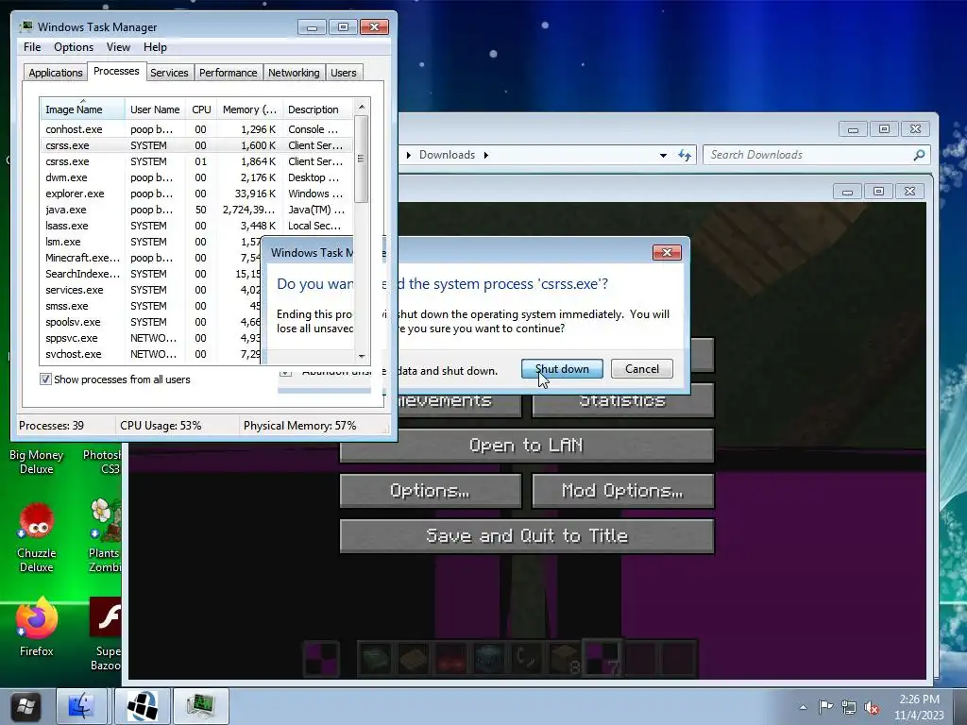The image size is (967, 725).
Task: Click process list scroll up arrow
Action: pos(362,107)
